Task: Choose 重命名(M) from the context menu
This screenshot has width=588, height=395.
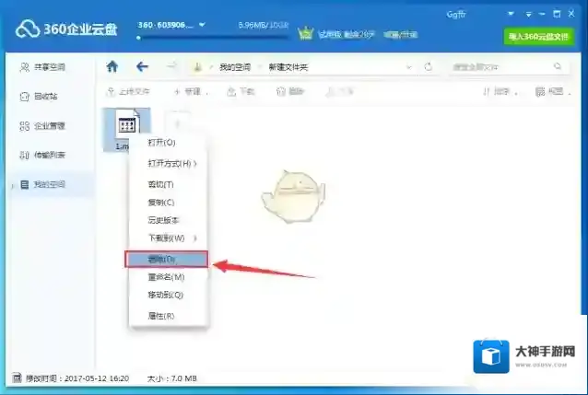Action: pos(168,277)
